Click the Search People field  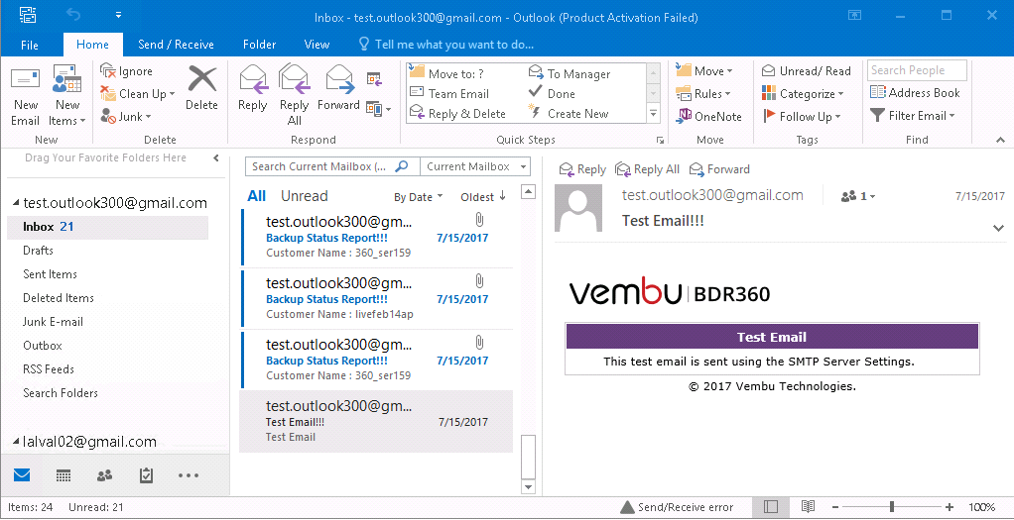(x=917, y=70)
